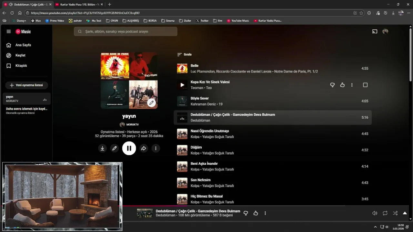Screen dimensions: 413x232
Task: Open a new browser tab
Action: 109,5
